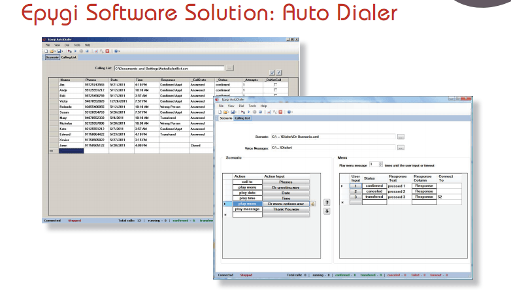Click the browse button beside the Calling List path
The width and height of the screenshot is (511, 290).
(229, 67)
